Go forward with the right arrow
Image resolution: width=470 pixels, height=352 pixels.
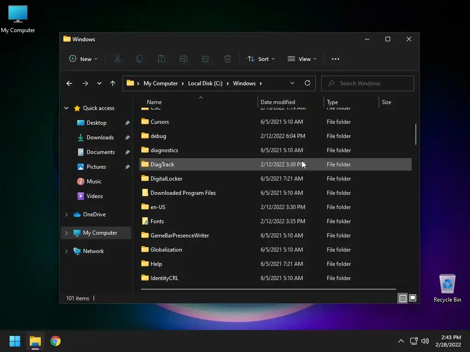pos(85,83)
